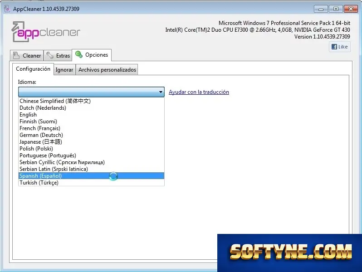Select Serbian Cyrillic language option
362x272 pixels.
(91, 162)
